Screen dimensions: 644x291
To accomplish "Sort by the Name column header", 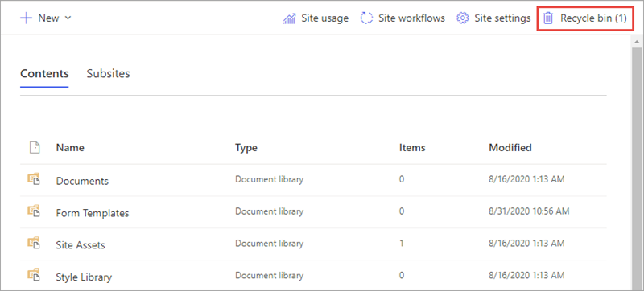I will (70, 148).
